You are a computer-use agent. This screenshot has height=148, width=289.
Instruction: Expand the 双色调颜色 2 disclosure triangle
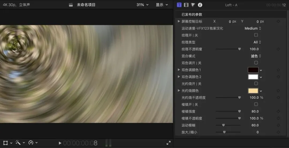pos(178,77)
